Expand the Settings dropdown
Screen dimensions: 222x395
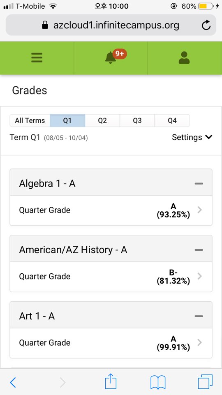pyautogui.click(x=192, y=137)
